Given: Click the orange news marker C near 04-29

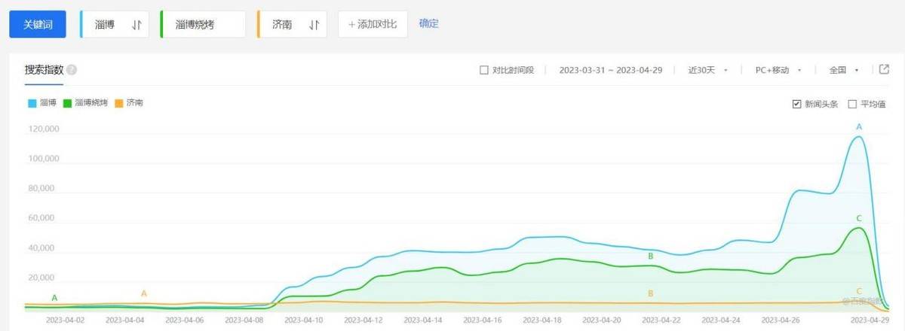Looking at the screenshot, I should (x=859, y=290).
